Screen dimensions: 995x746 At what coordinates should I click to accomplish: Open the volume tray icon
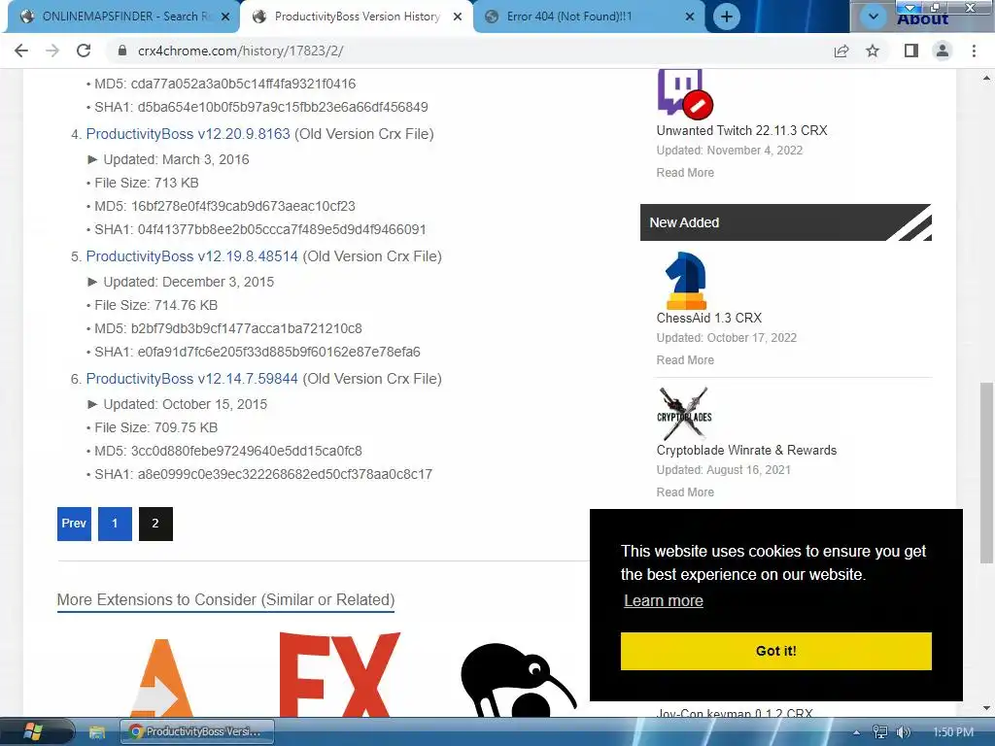tap(903, 732)
